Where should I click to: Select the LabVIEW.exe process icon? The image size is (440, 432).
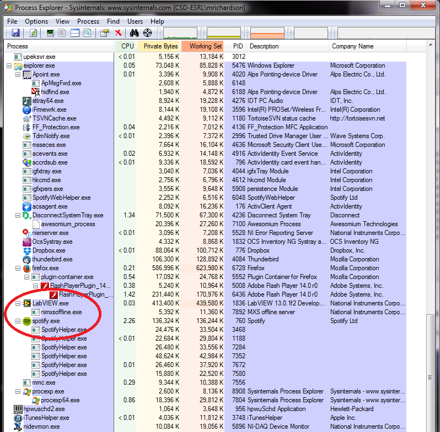click(x=27, y=303)
